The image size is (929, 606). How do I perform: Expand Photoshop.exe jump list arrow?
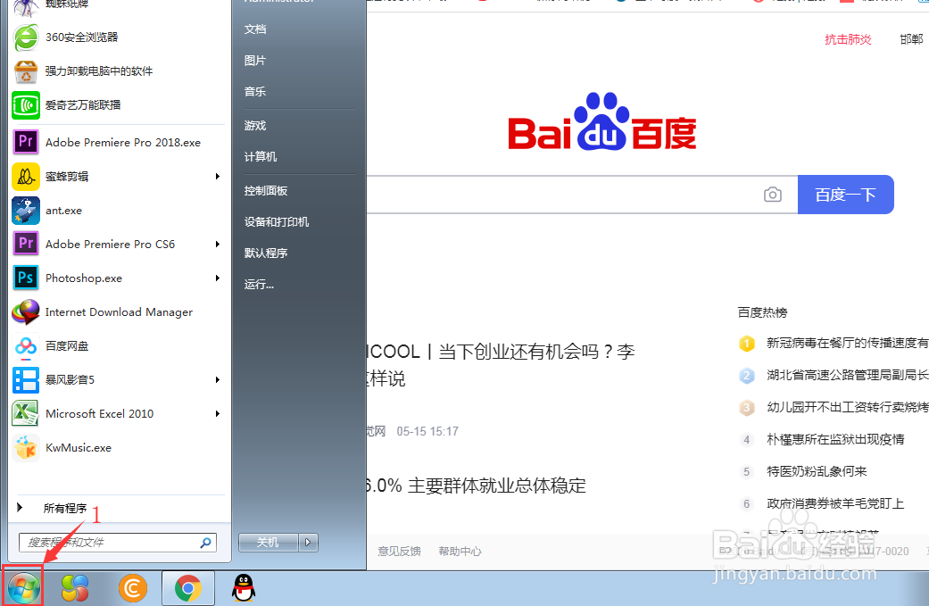218,278
